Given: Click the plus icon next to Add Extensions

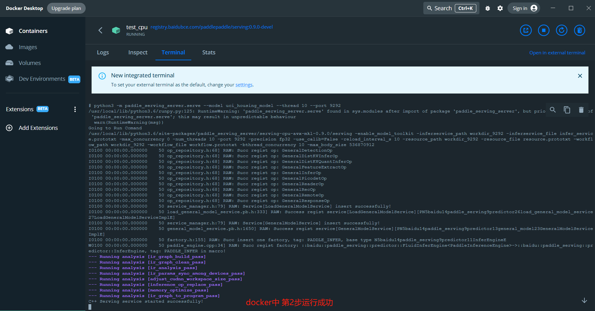Looking at the screenshot, I should (9, 128).
